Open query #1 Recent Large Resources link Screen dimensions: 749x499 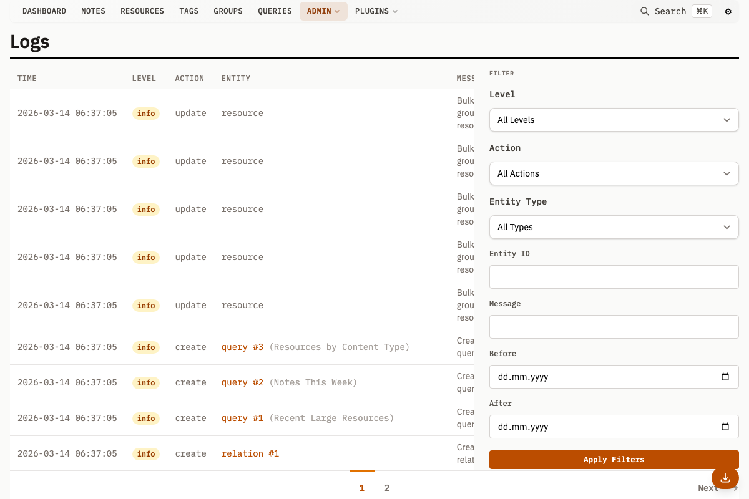[242, 418]
